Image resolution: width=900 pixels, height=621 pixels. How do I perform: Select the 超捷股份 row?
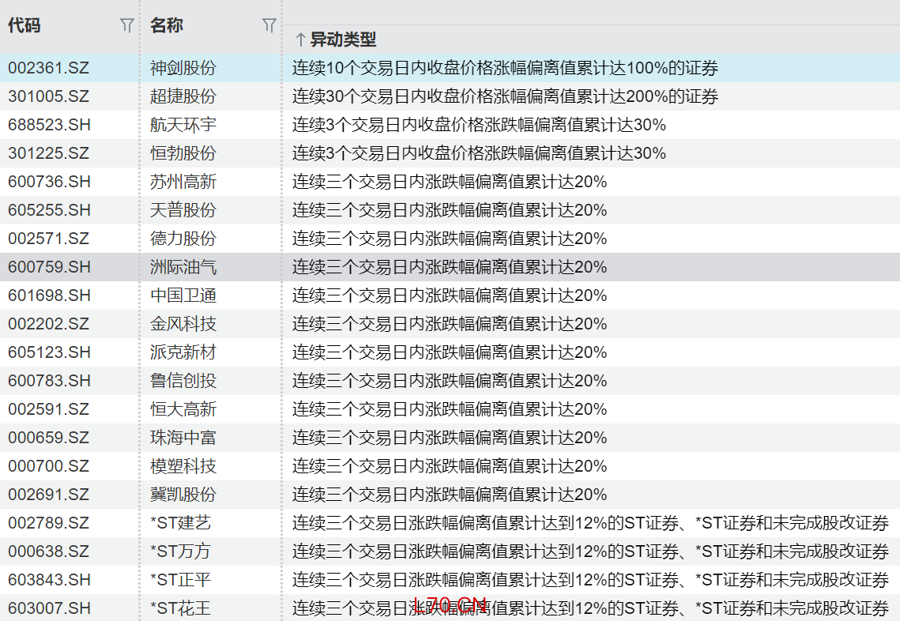[183, 96]
